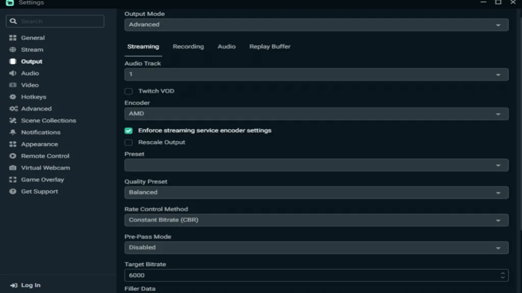
Task: Click the Log In link text
Action: [x=31, y=285]
